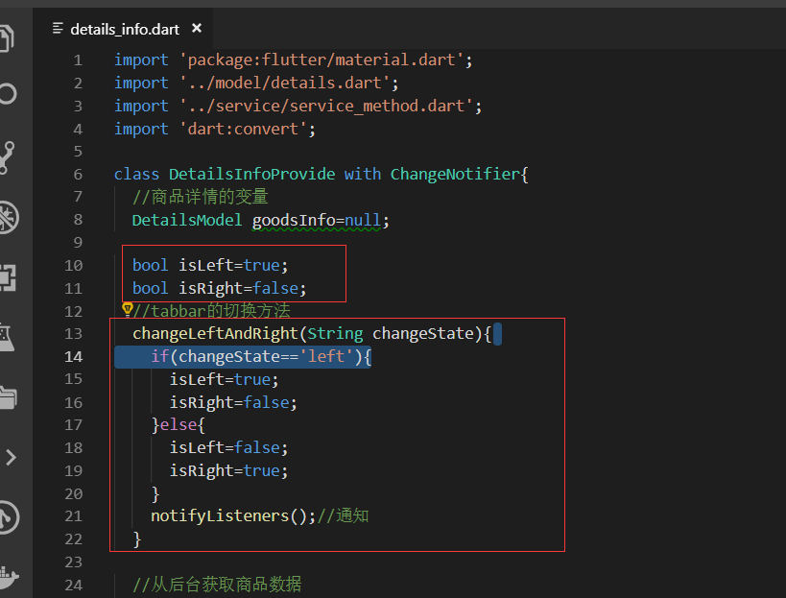Click the ChangeNotifier mixin name

point(455,175)
